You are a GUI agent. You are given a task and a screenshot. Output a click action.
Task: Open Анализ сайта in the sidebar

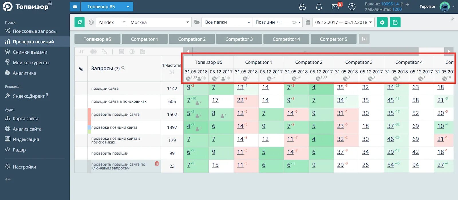pyautogui.click(x=35, y=129)
